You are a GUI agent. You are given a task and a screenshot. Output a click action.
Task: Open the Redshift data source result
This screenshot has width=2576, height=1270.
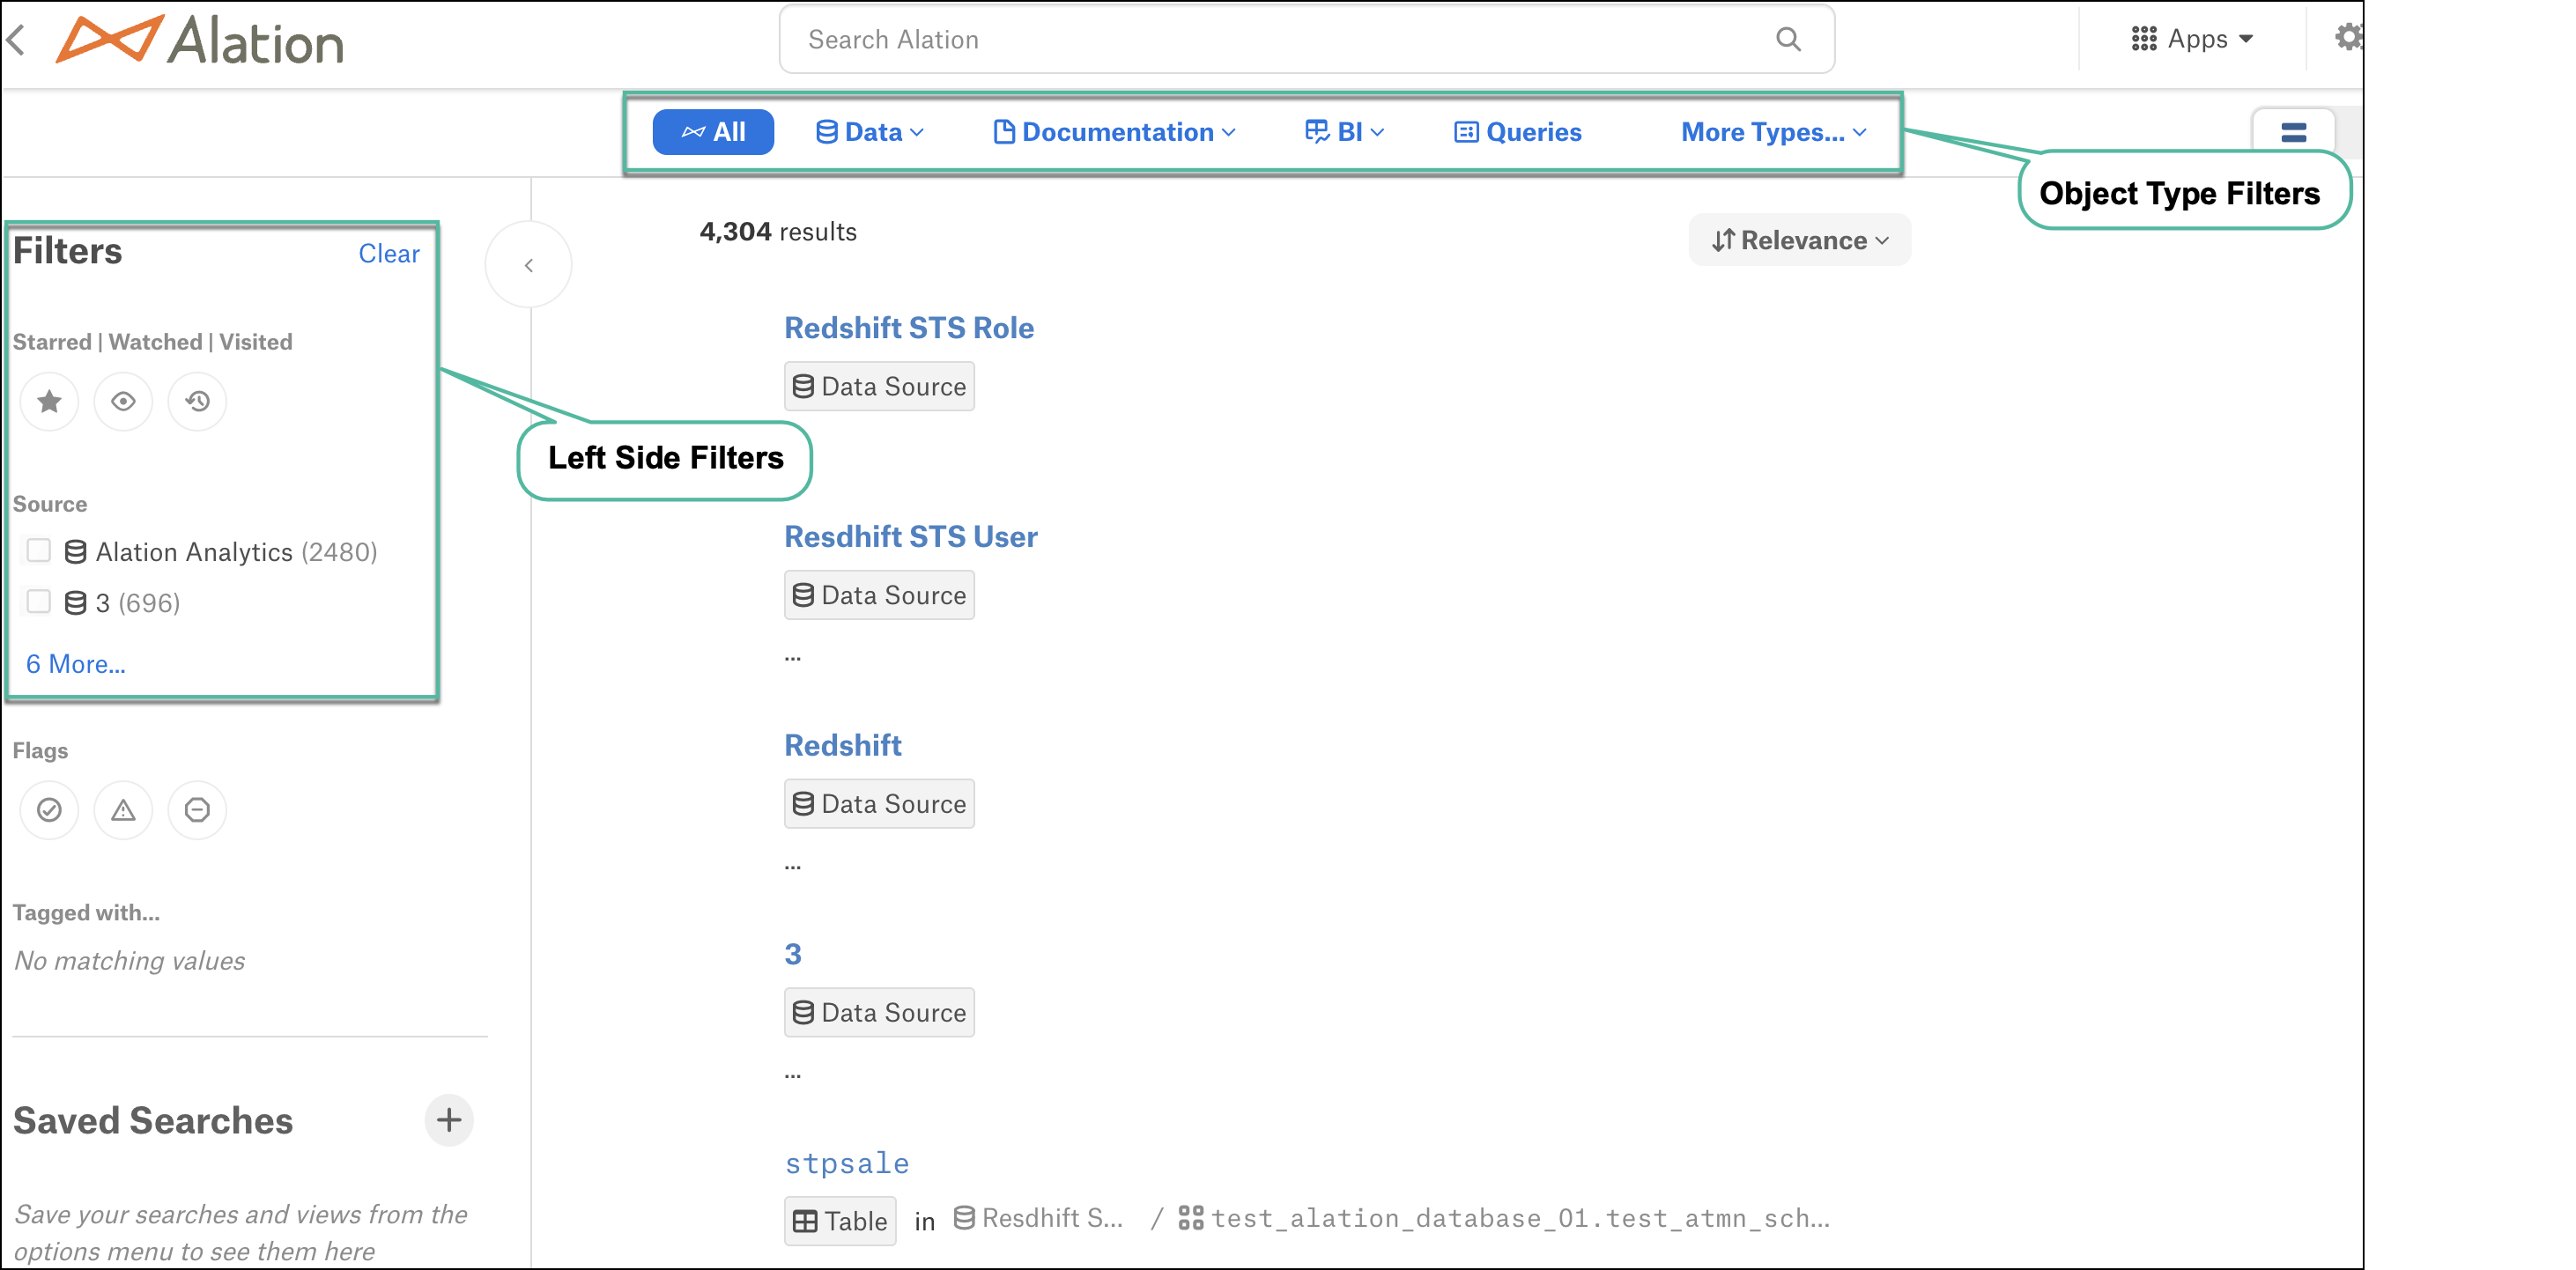[x=843, y=746]
